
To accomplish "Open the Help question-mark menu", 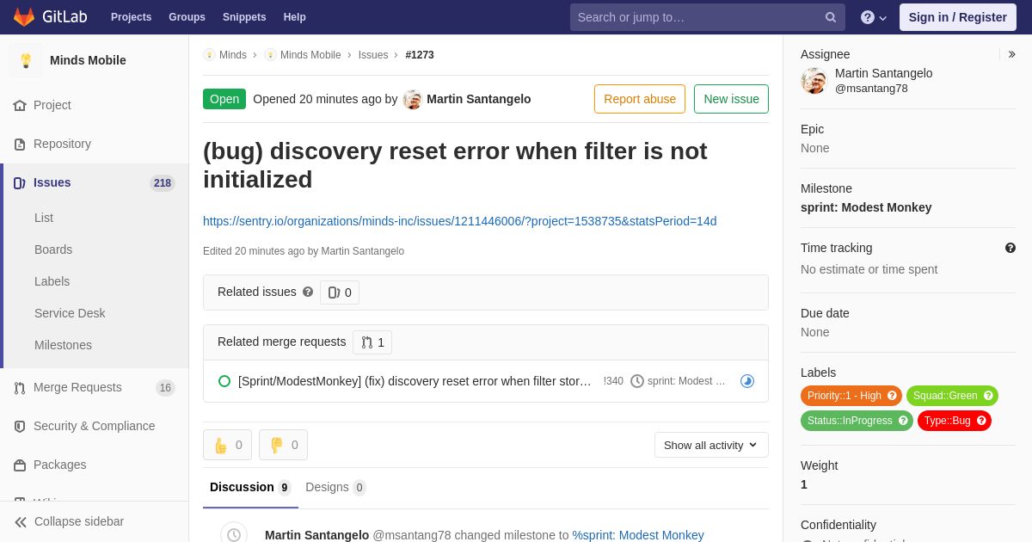I will tap(874, 17).
